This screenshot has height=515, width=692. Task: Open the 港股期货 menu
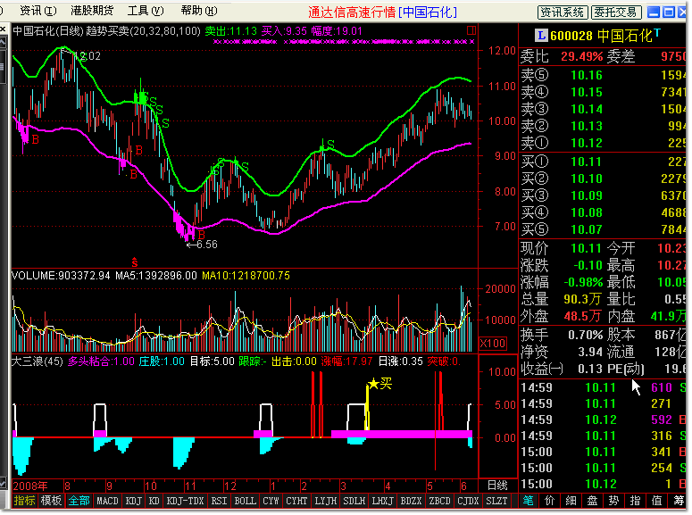(x=92, y=10)
